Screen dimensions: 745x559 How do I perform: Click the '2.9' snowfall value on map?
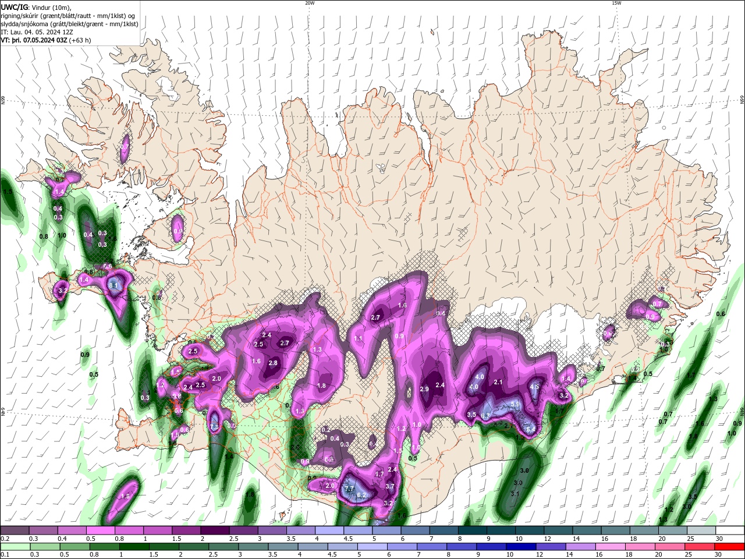[424, 389]
